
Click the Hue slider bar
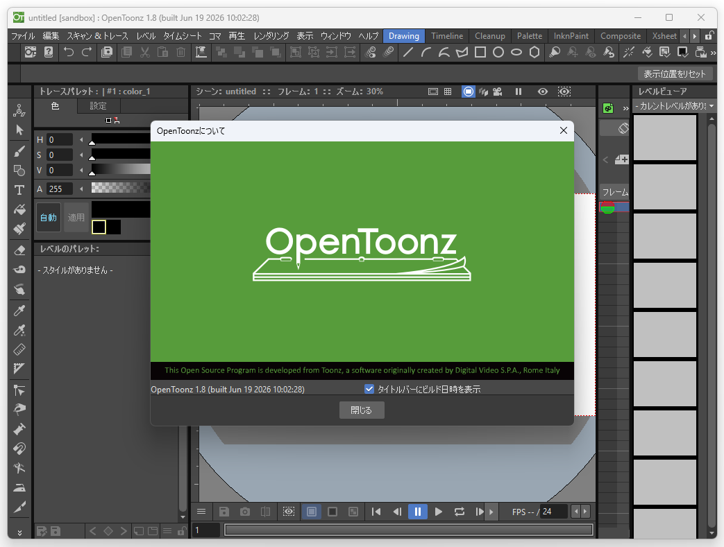(121, 139)
